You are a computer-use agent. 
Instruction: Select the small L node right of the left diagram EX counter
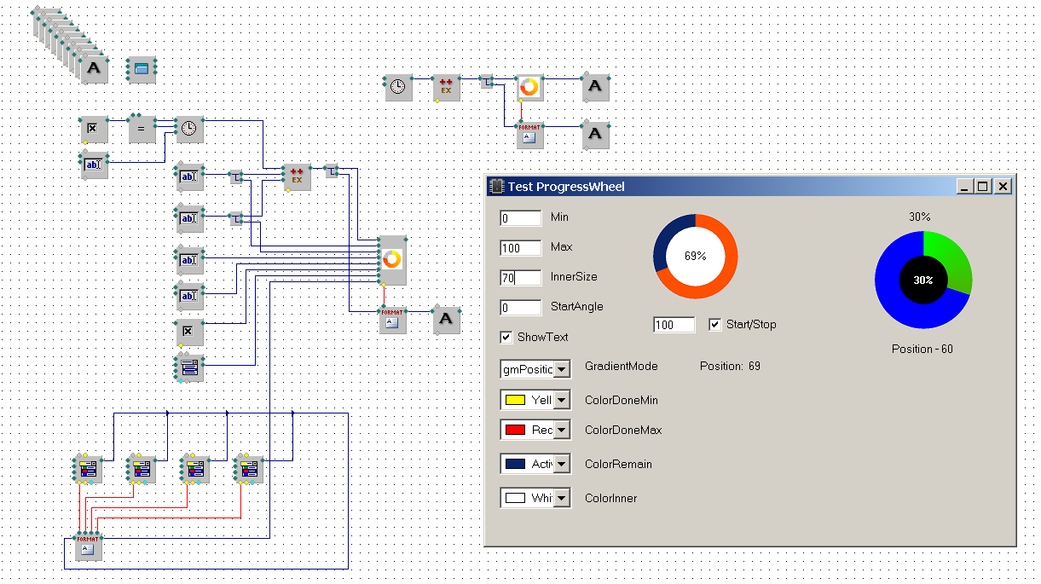pos(332,171)
